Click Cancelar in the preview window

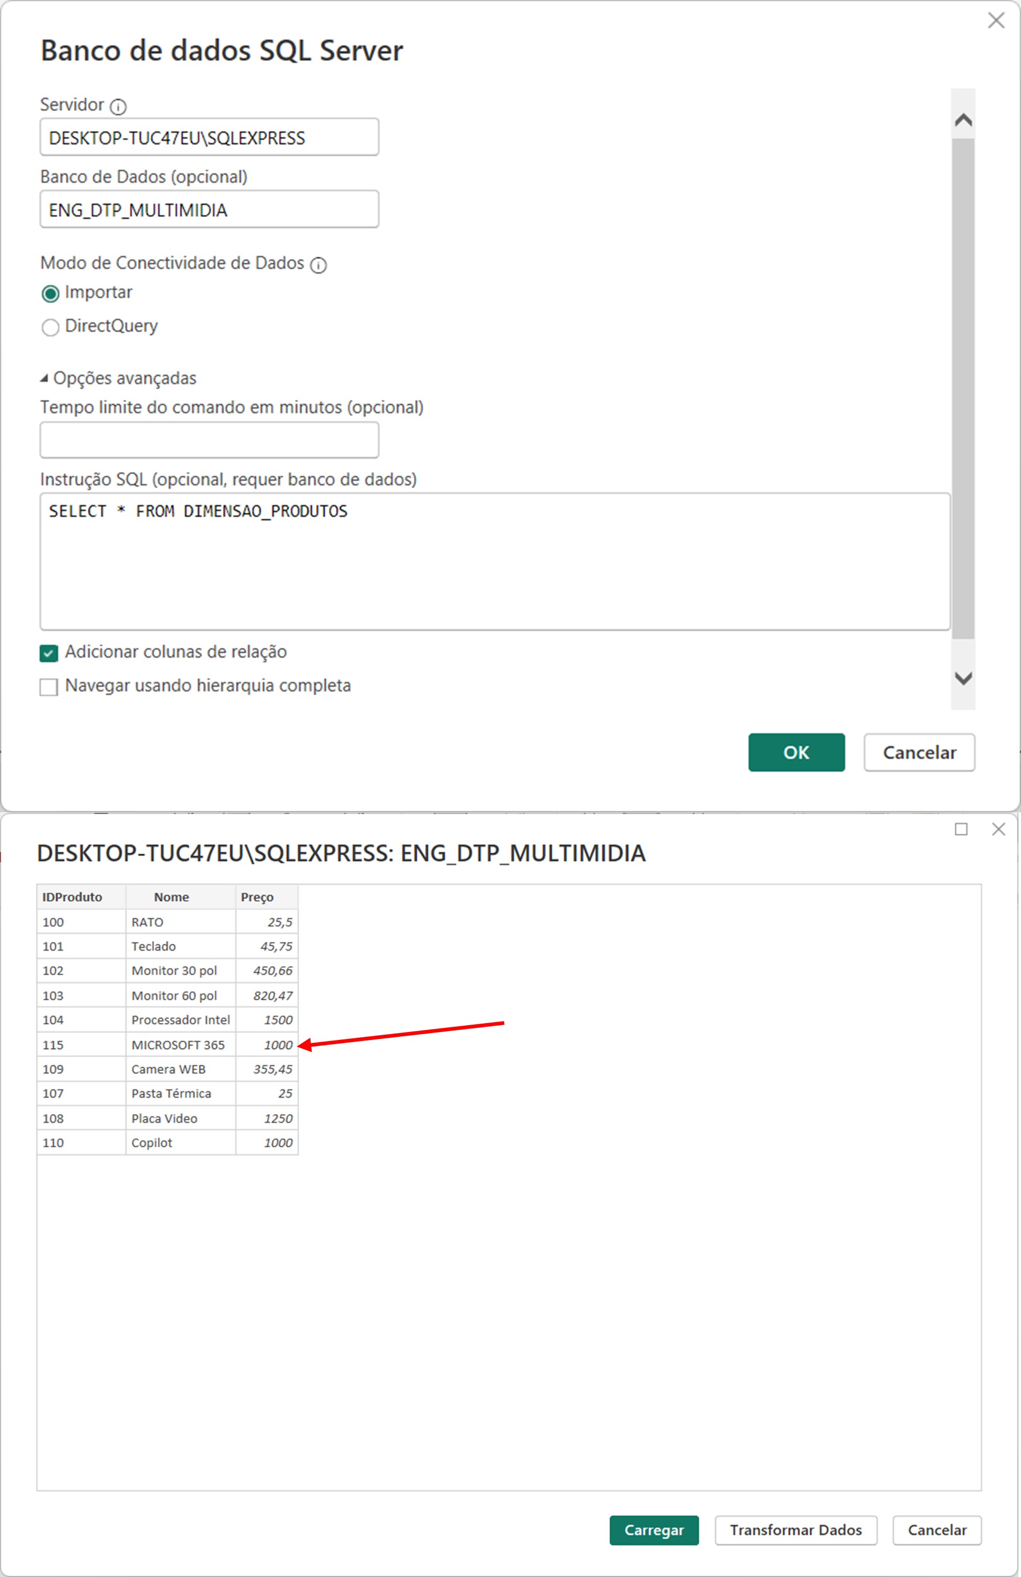937,1530
